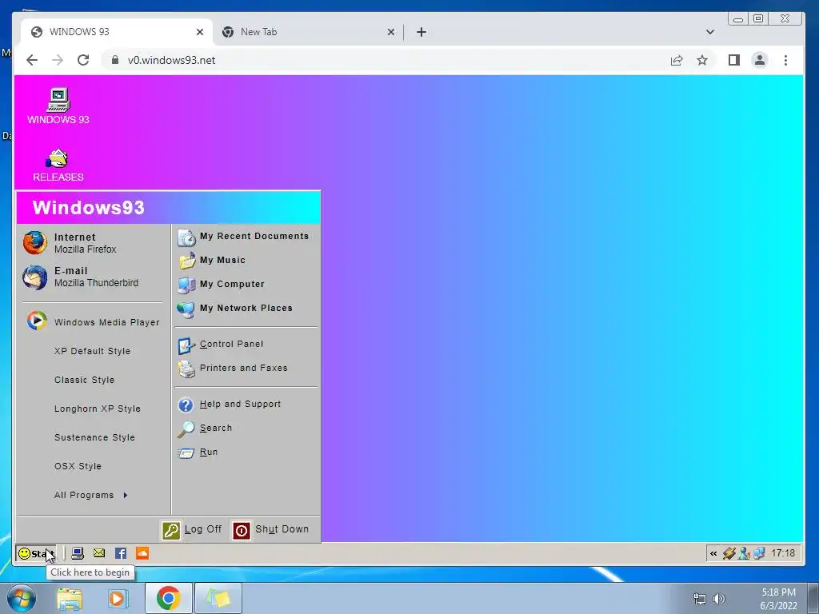Open Control Panel
Image resolution: width=819 pixels, height=614 pixels.
pos(221,344)
